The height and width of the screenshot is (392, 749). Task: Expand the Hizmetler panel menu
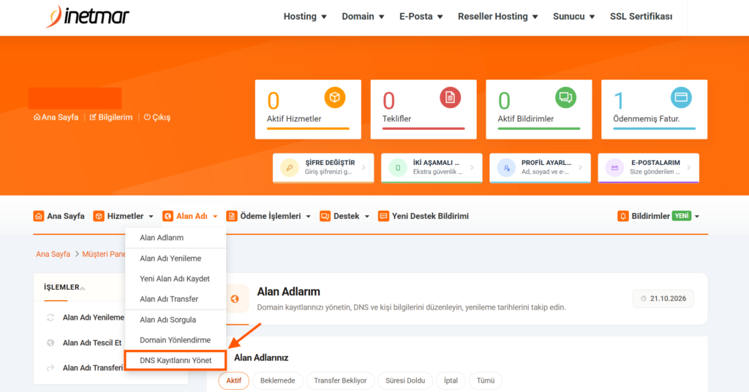coord(151,217)
